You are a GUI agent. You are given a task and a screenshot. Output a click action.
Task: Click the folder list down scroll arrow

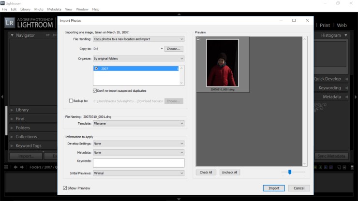tap(181, 83)
